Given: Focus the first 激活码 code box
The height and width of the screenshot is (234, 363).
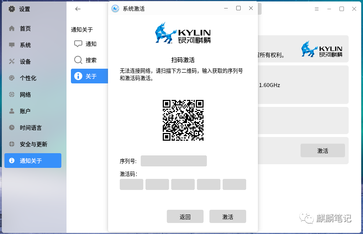Looking at the screenshot, I should coord(132,184).
